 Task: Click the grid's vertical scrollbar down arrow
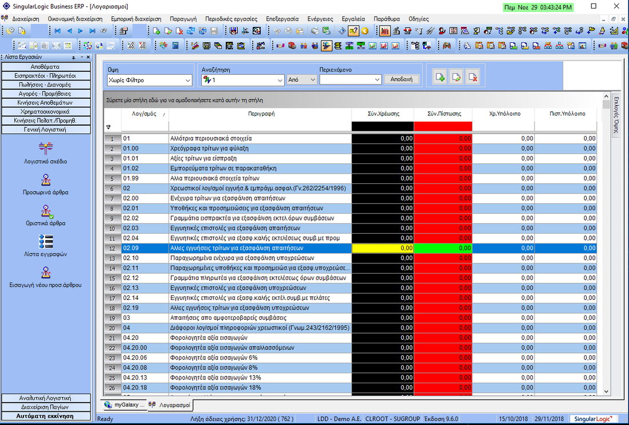606,391
